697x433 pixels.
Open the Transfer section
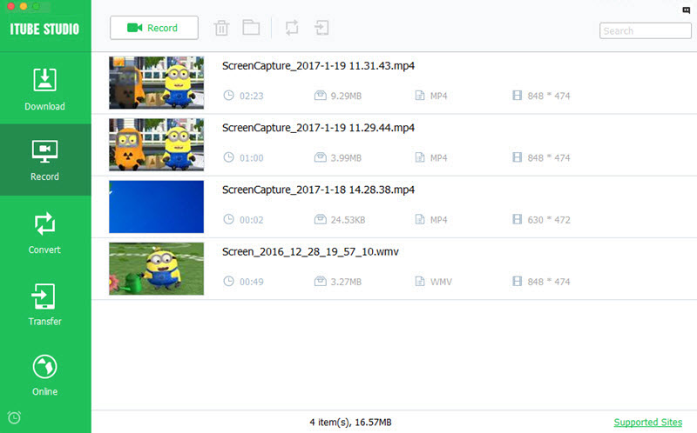click(45, 304)
